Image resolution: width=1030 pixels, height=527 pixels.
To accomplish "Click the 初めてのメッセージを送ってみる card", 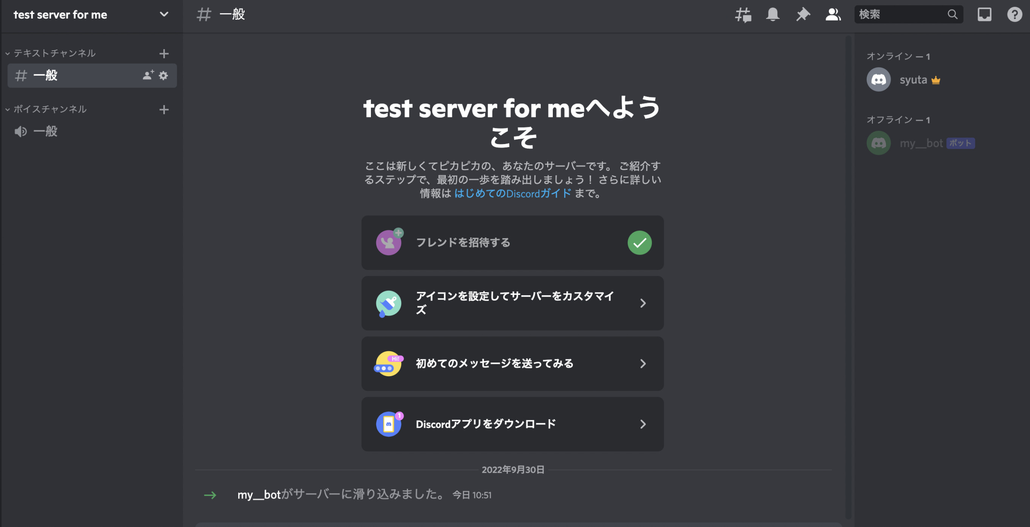I will (x=512, y=363).
